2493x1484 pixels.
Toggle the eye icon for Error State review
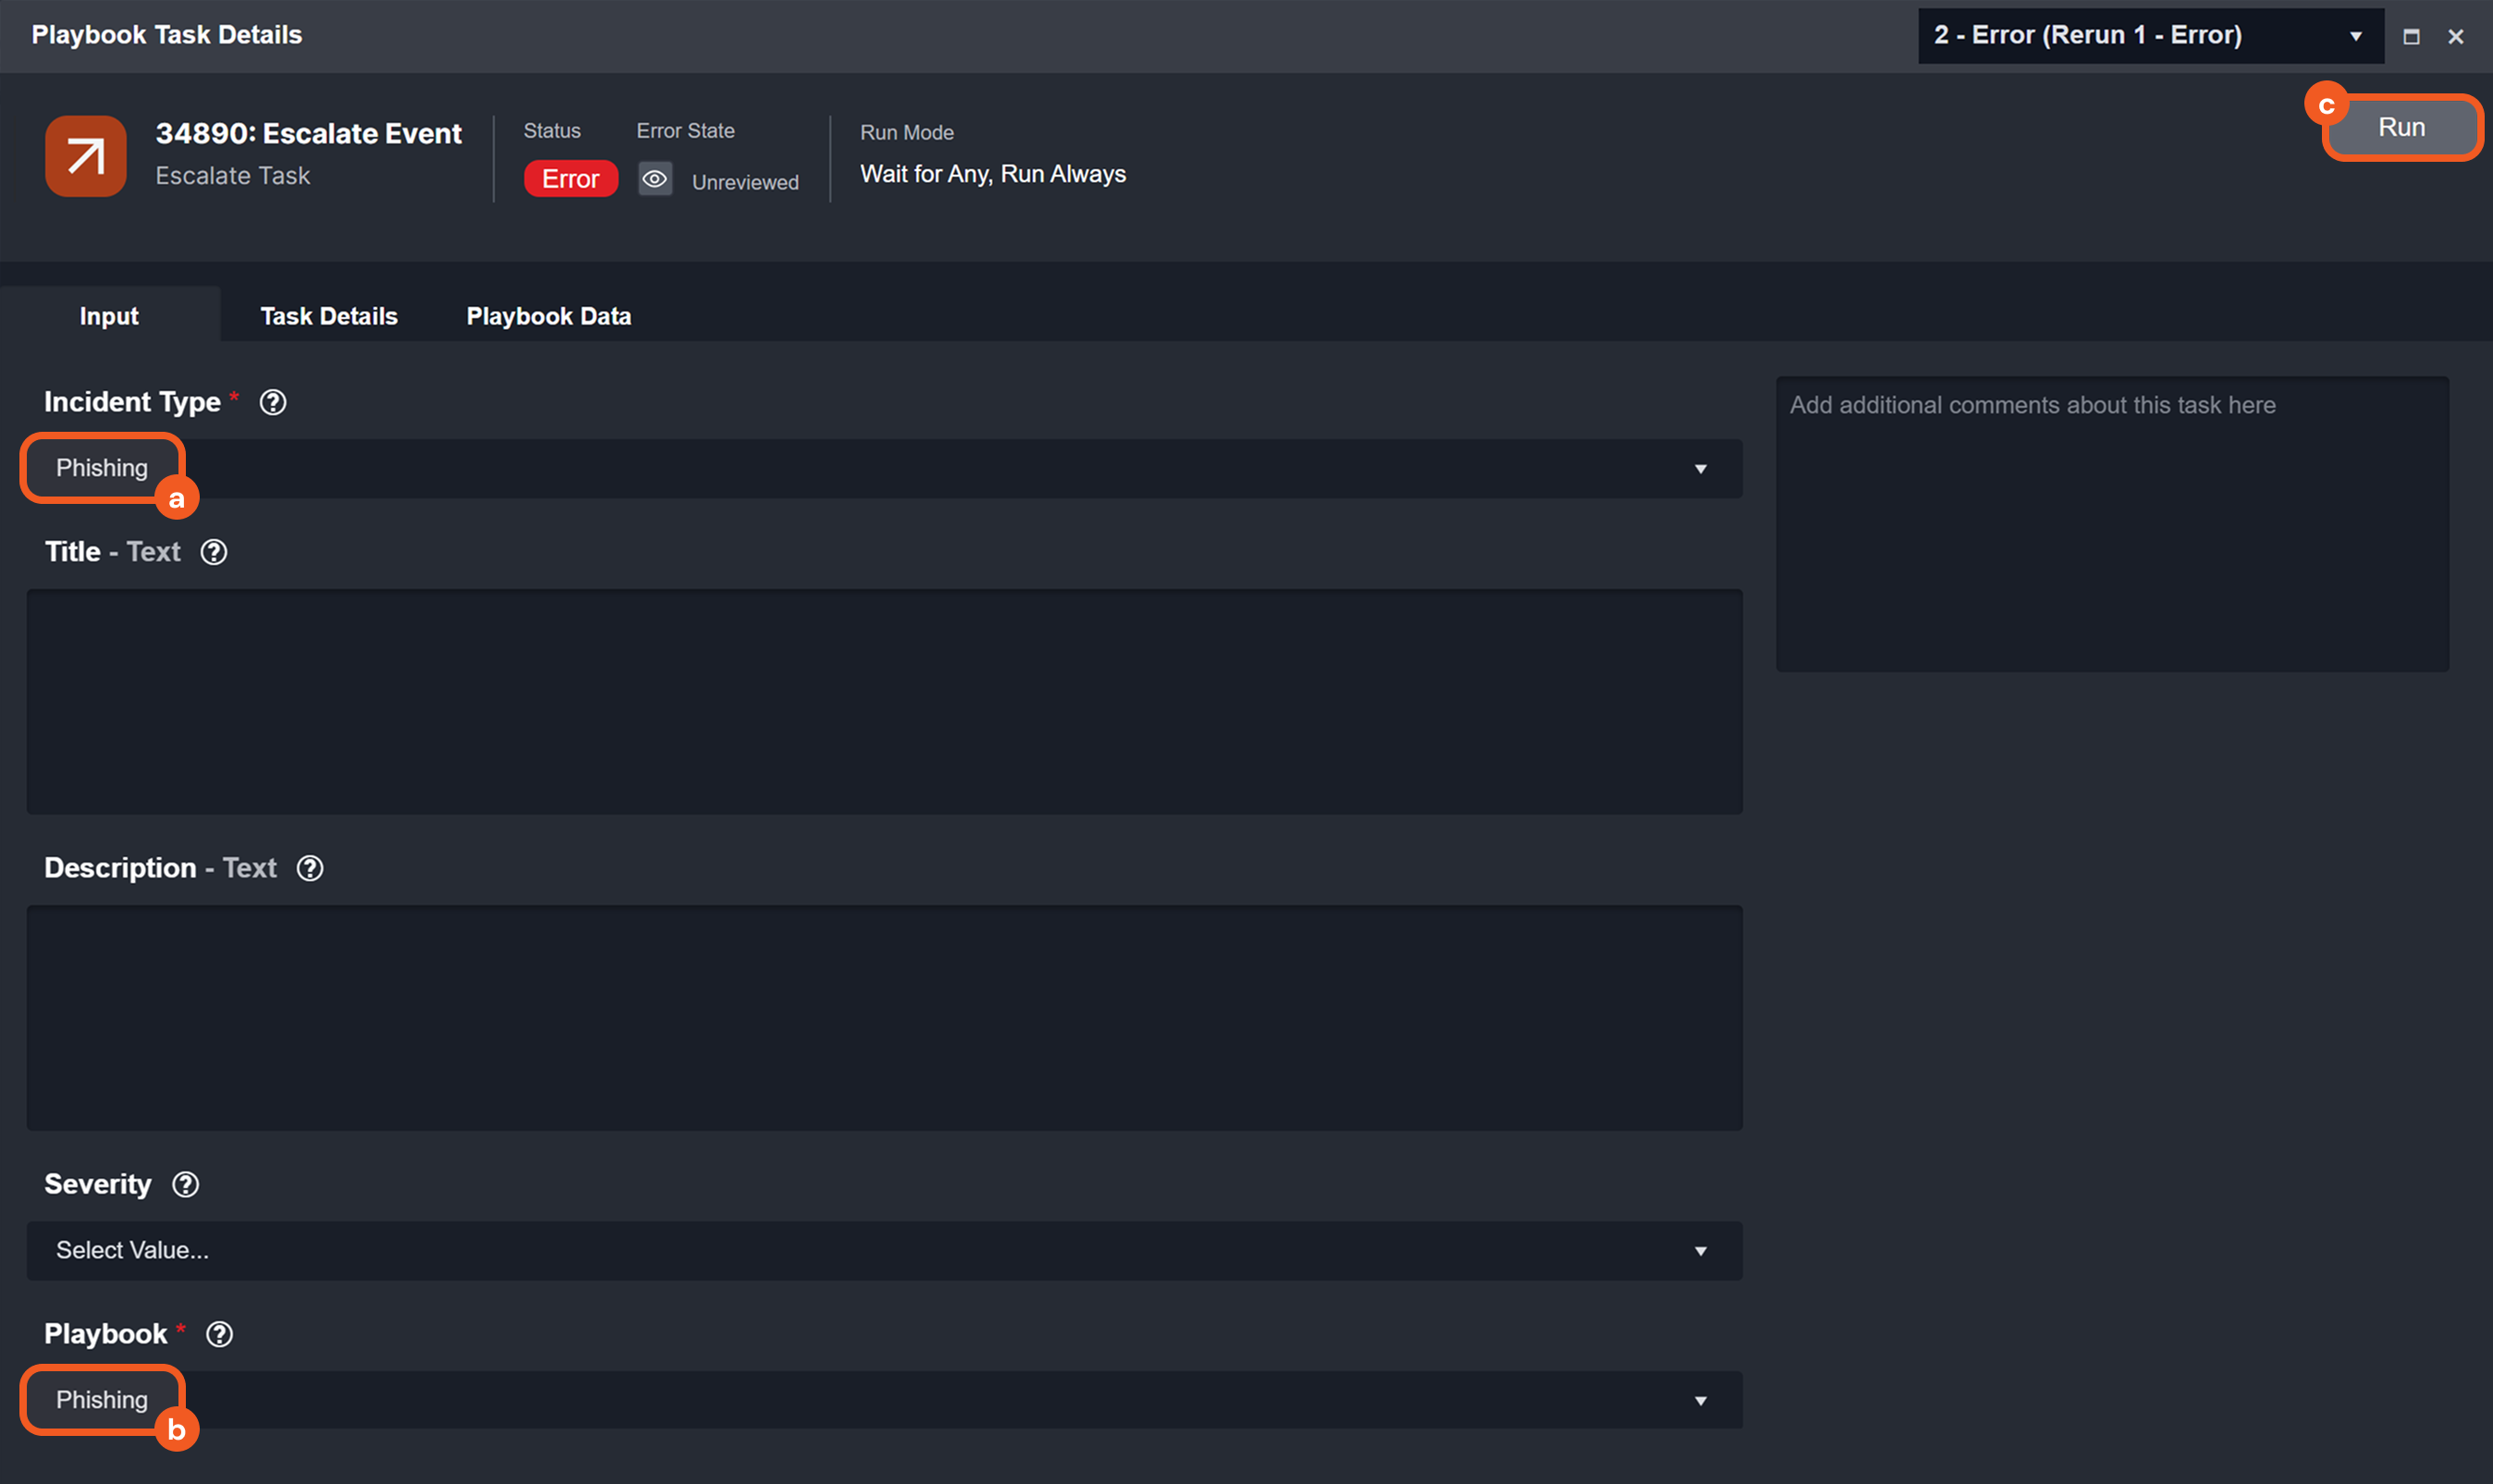655,180
